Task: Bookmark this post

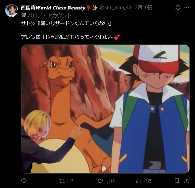Action: click(177, 181)
